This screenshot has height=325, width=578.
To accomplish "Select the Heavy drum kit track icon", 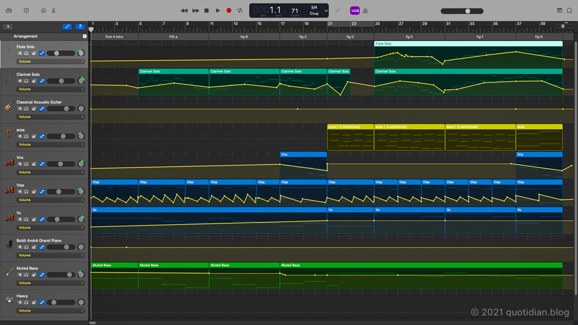I will coord(9,300).
